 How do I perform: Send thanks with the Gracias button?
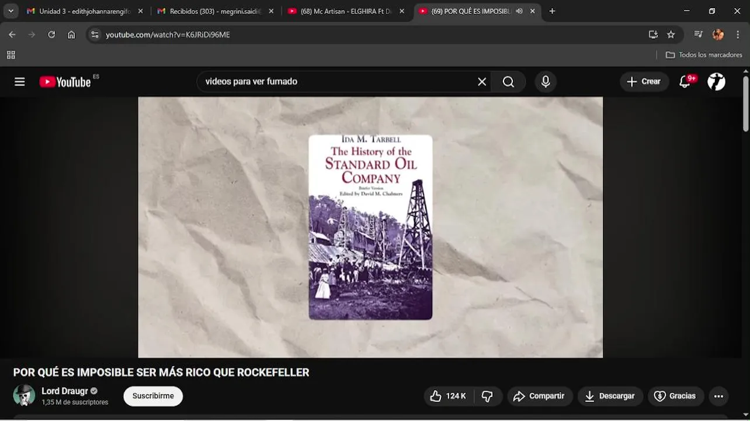coord(676,396)
